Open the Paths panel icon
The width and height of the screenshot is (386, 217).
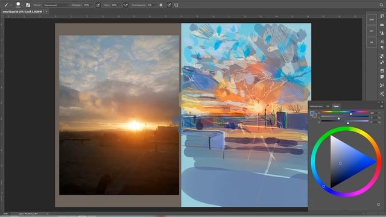[x=382, y=62]
